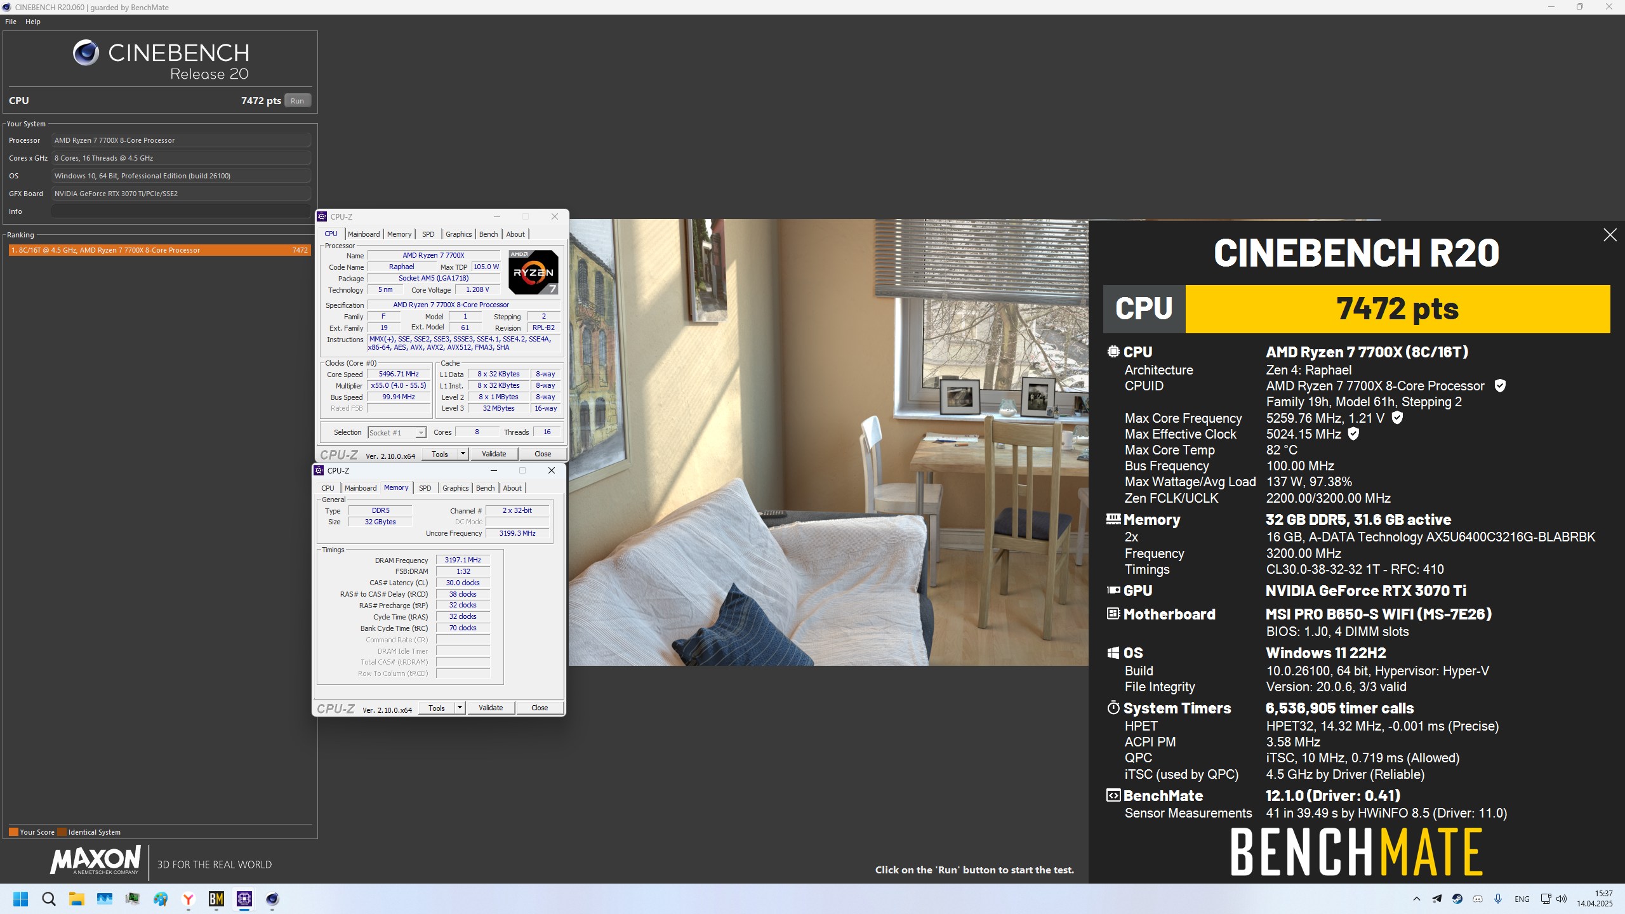
Task: Open About tab in upper CPU-Z
Action: click(x=515, y=234)
